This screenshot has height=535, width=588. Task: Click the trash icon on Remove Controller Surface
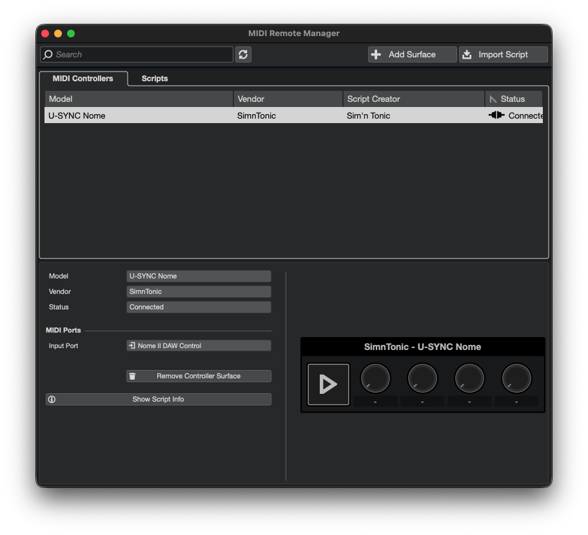click(x=132, y=376)
